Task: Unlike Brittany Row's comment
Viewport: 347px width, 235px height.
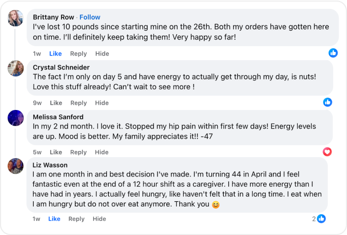Action: [55, 53]
